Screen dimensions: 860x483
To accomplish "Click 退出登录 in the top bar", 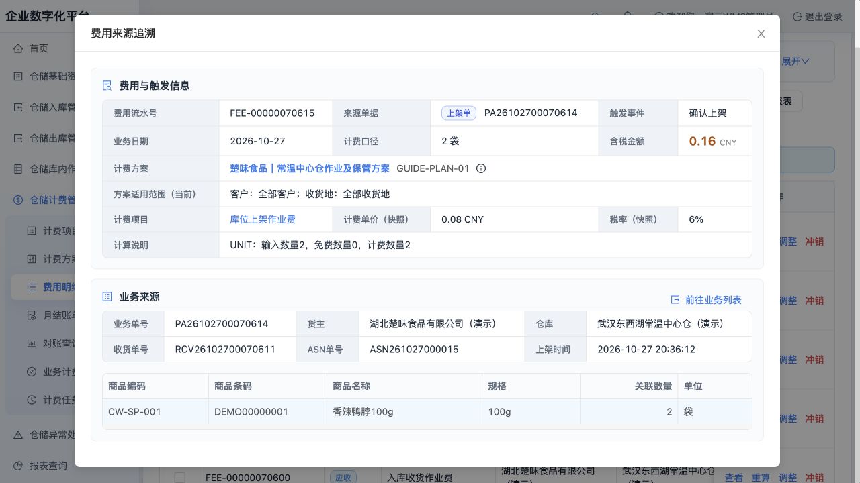I will (x=818, y=17).
